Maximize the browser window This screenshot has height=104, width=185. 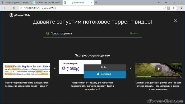click(174, 2)
